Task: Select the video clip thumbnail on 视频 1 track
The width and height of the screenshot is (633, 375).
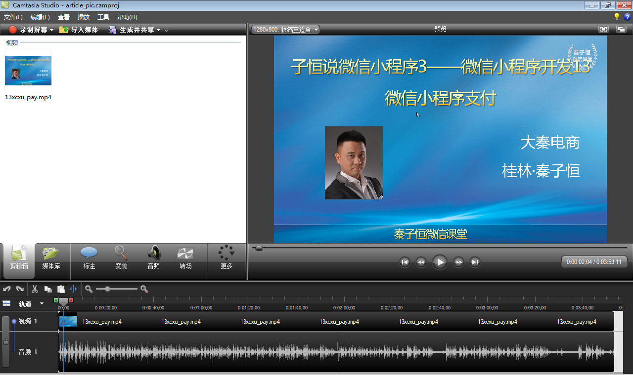Action: point(68,321)
